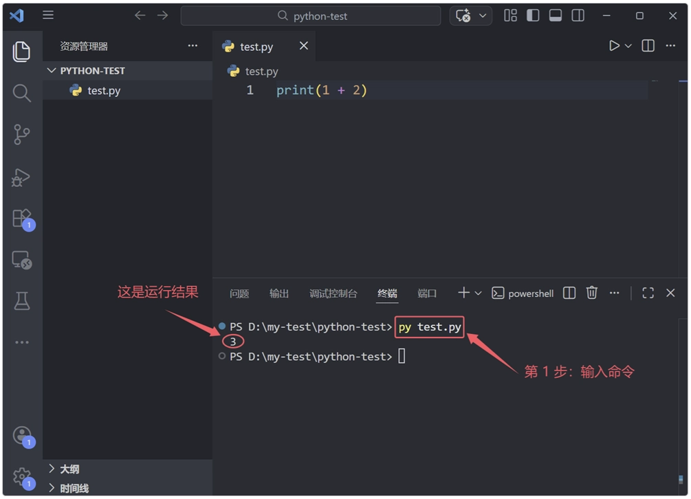This screenshot has width=691, height=499.
Task: Open the Testing beaker view
Action: pos(21,300)
